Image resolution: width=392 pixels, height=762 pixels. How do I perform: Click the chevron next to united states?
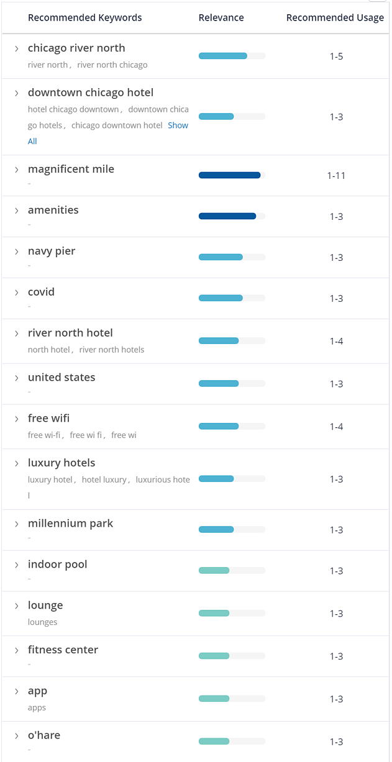pos(17,378)
